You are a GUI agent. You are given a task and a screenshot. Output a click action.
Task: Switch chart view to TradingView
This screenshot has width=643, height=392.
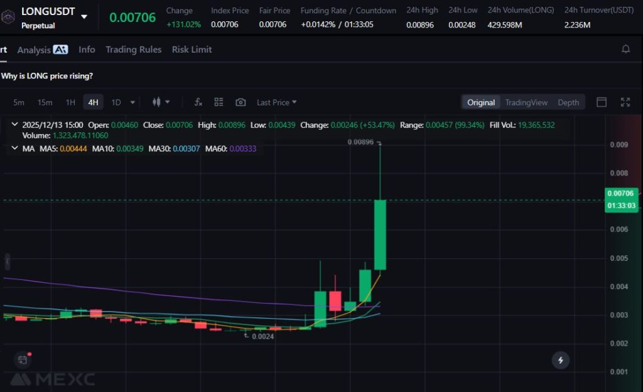(526, 102)
